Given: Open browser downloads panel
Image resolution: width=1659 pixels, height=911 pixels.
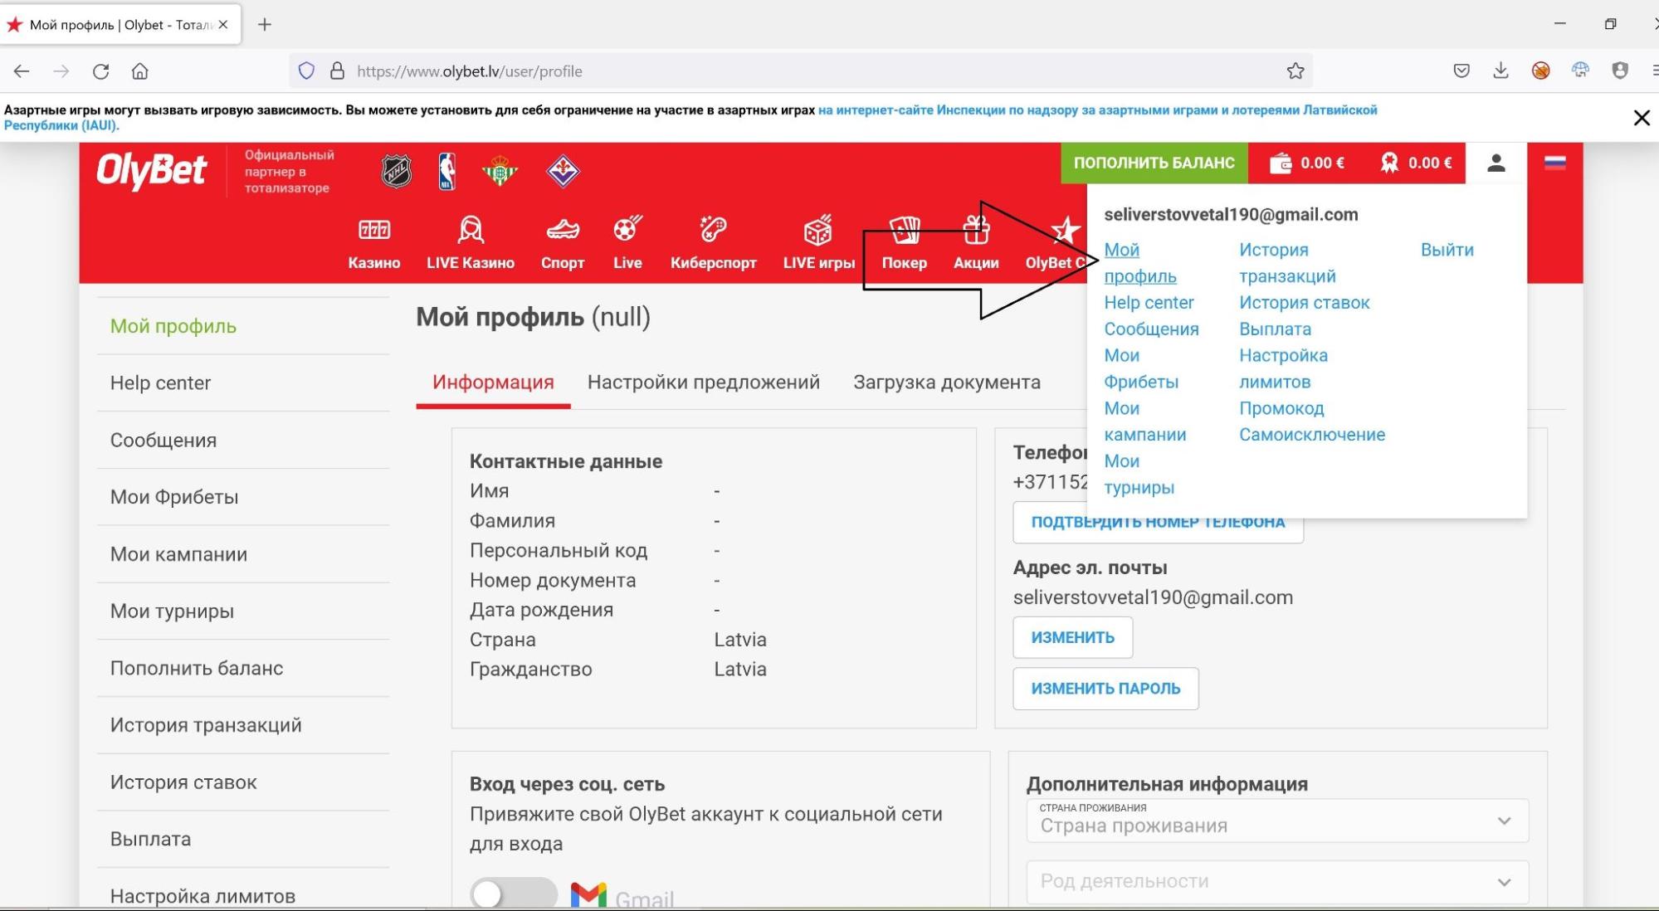Looking at the screenshot, I should pyautogui.click(x=1500, y=71).
